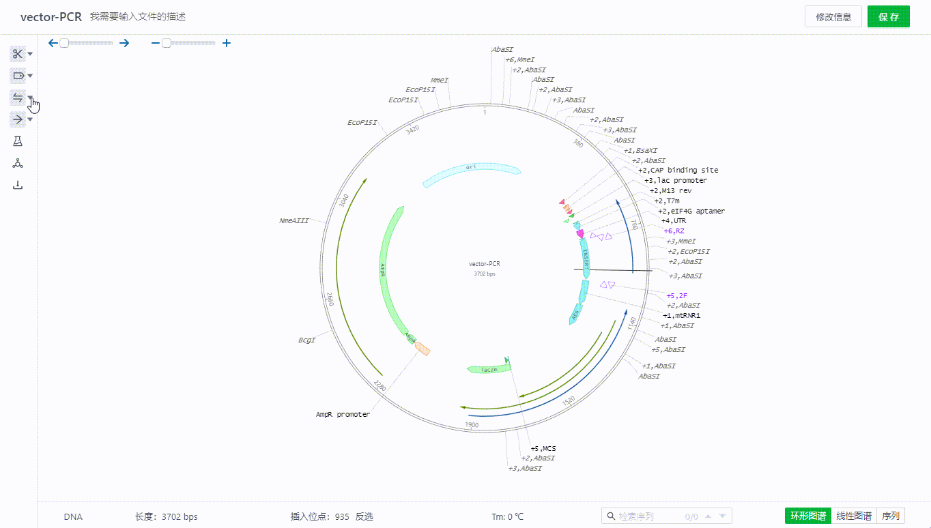Expand dropdown beside the scissors icon
Image resolution: width=931 pixels, height=528 pixels.
30,54
